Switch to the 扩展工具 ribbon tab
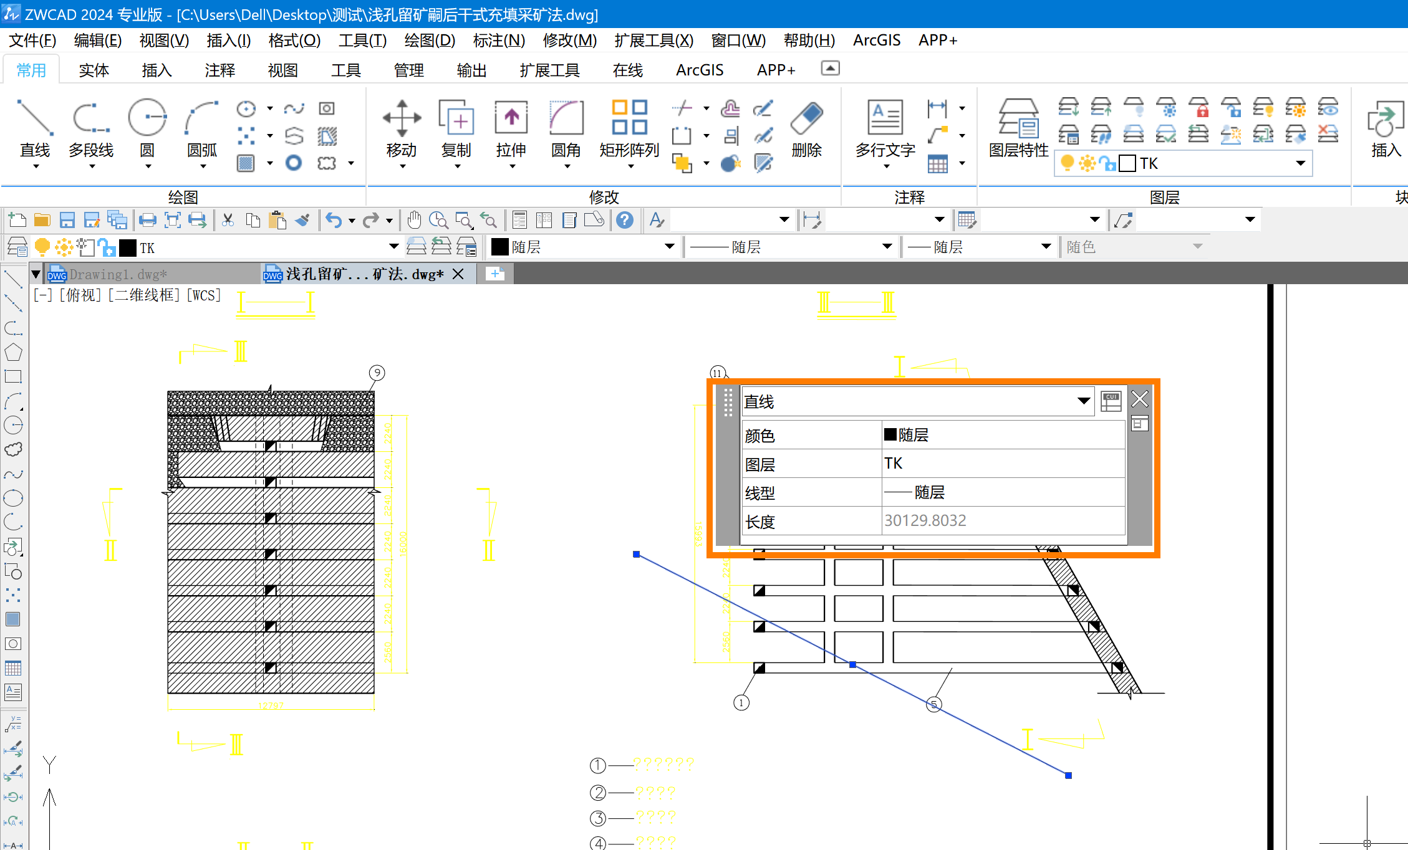The image size is (1408, 850). [x=549, y=70]
